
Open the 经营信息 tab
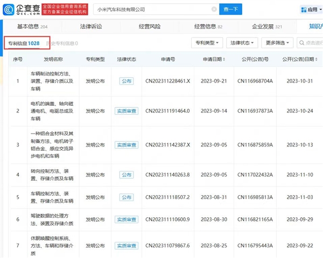tap(208, 26)
